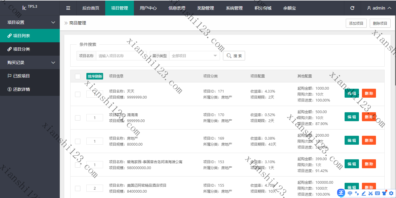This screenshot has height=198, width=396.
Task: Check the box for project ID 169
Action: point(78,141)
